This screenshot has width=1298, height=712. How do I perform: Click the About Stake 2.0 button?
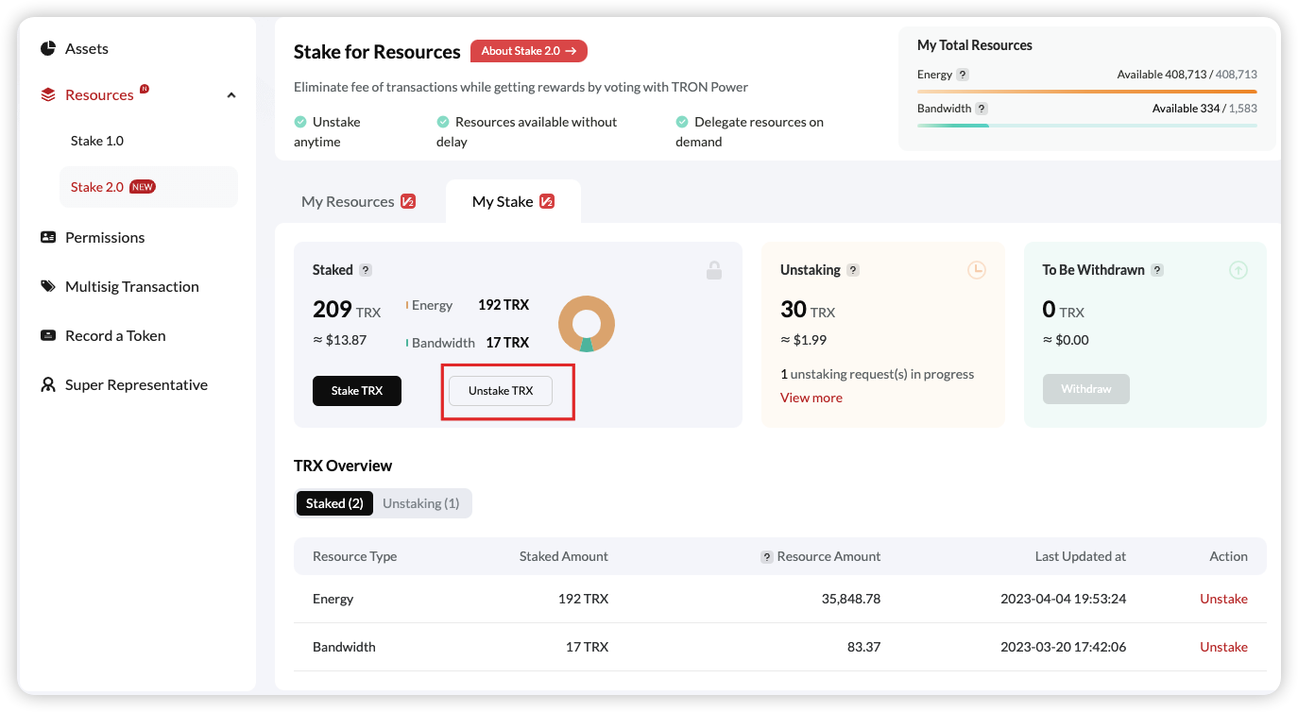(x=529, y=51)
